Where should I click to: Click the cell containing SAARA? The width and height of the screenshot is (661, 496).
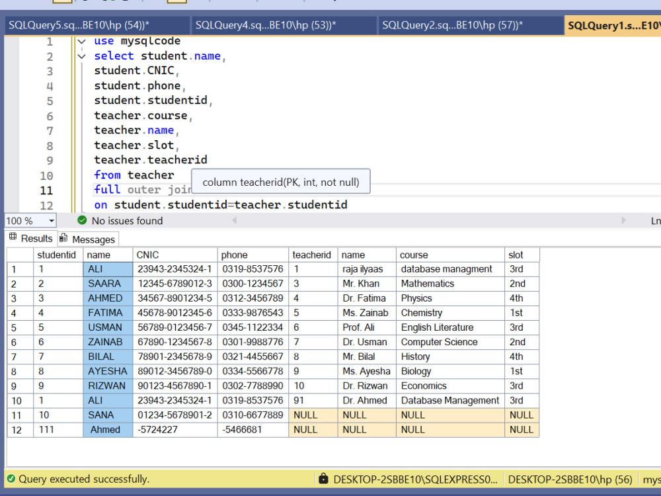coord(108,284)
